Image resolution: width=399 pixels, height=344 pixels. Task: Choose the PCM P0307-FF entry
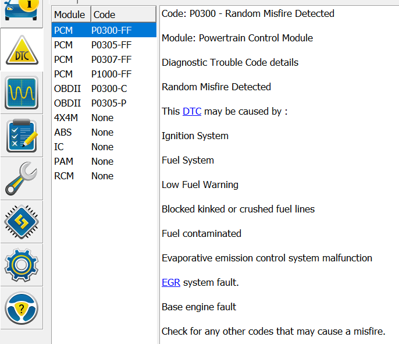point(104,59)
